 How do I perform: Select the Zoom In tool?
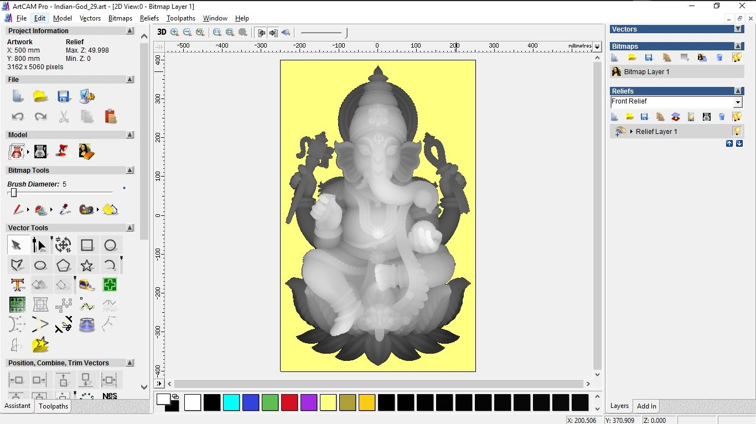pyautogui.click(x=174, y=32)
